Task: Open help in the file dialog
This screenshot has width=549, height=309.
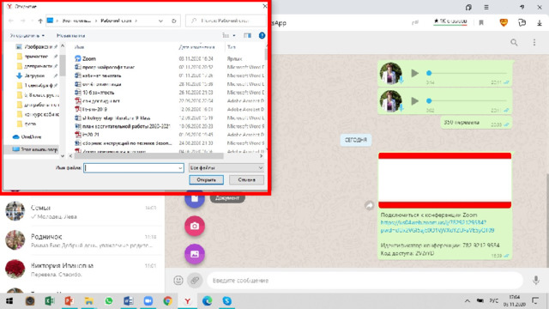Action: (262, 35)
